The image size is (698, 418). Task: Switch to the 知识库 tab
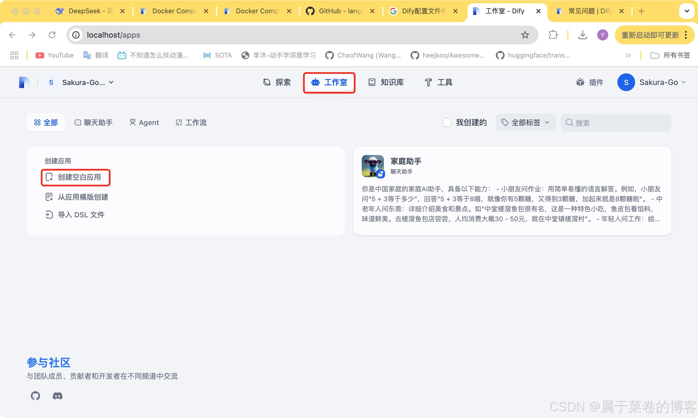386,82
